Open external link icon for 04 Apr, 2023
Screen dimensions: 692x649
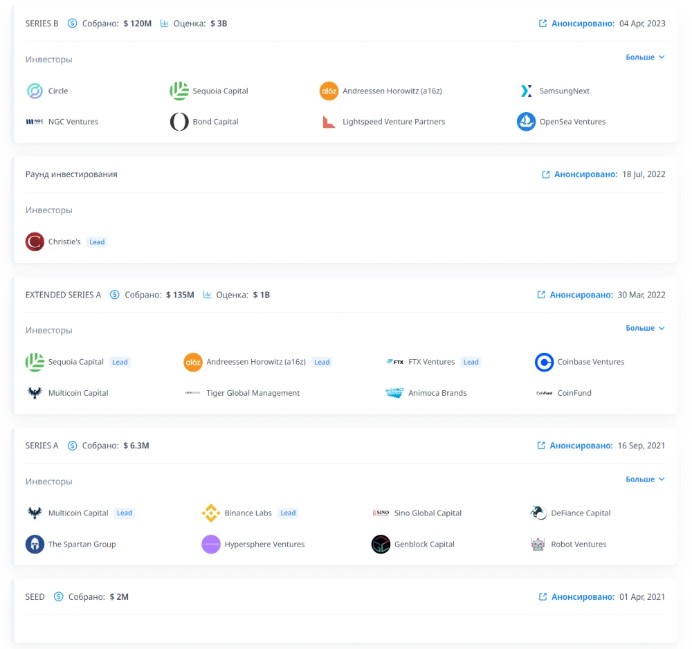click(543, 24)
